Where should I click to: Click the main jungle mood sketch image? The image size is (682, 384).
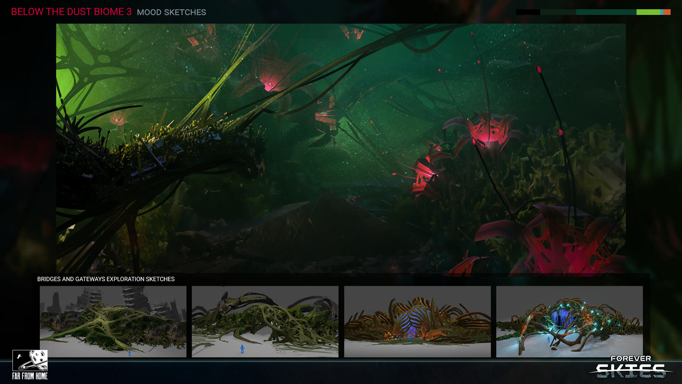[341, 149]
